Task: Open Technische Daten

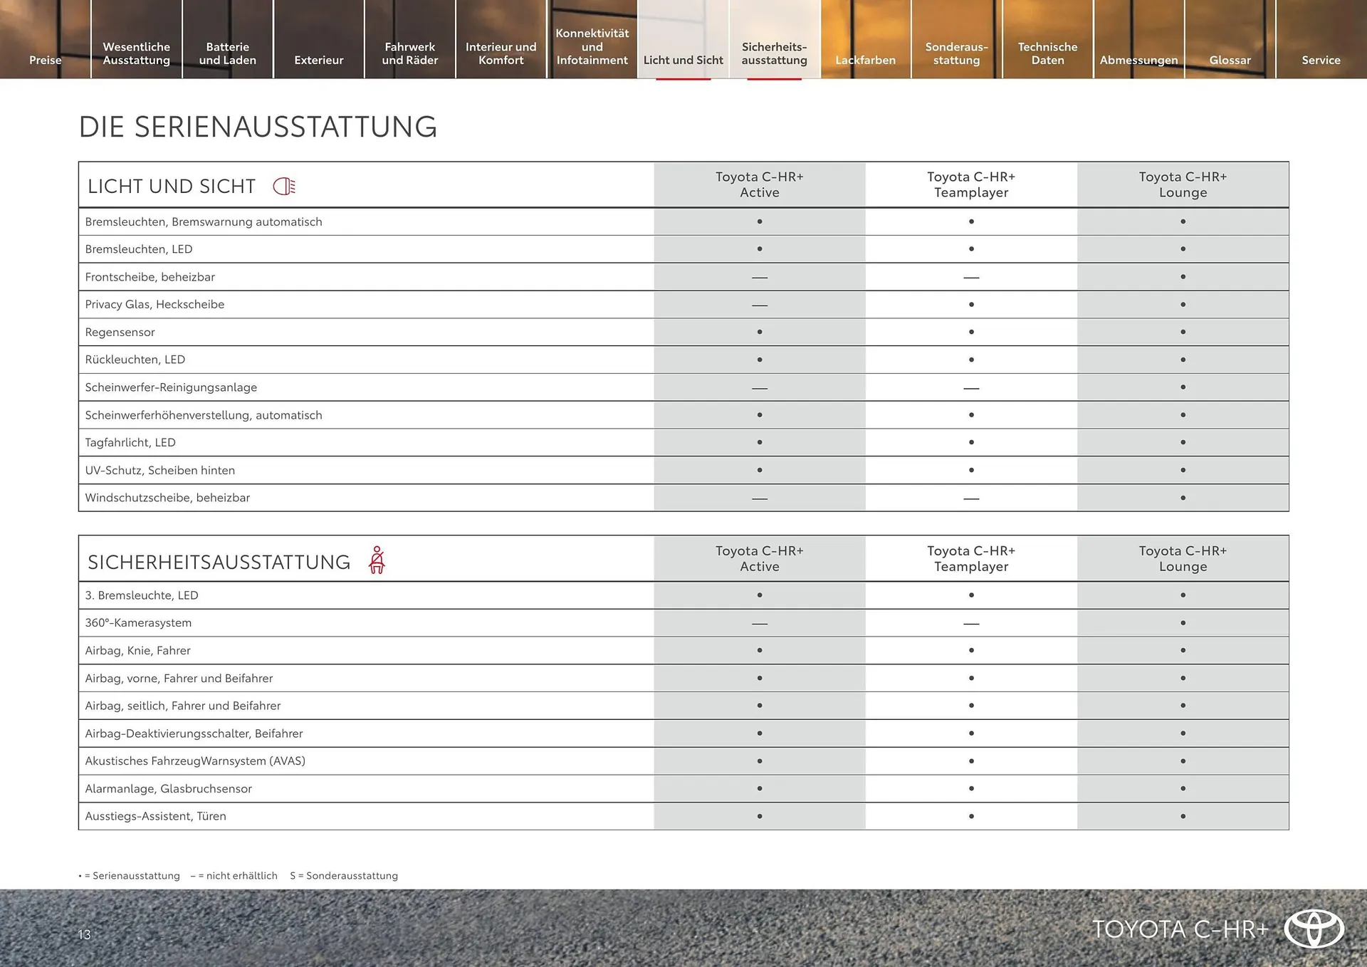Action: 1047,53
